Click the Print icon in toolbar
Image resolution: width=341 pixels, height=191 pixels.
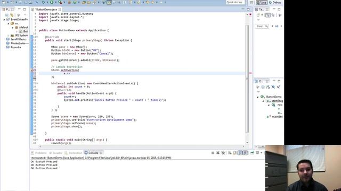tap(30, 2)
